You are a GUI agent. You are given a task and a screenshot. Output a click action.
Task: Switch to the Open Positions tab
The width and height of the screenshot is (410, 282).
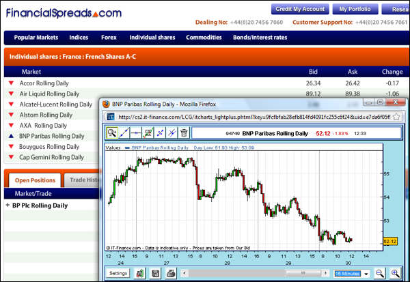tap(35, 180)
